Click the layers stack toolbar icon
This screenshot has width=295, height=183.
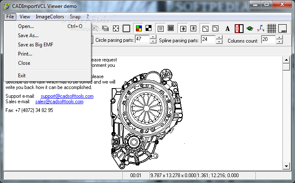pyautogui.click(x=105, y=28)
